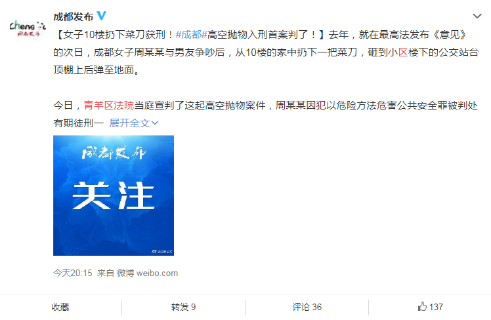The image size is (491, 320).
Task: Open the 成都发布 panda avatar
Action: pos(28,28)
